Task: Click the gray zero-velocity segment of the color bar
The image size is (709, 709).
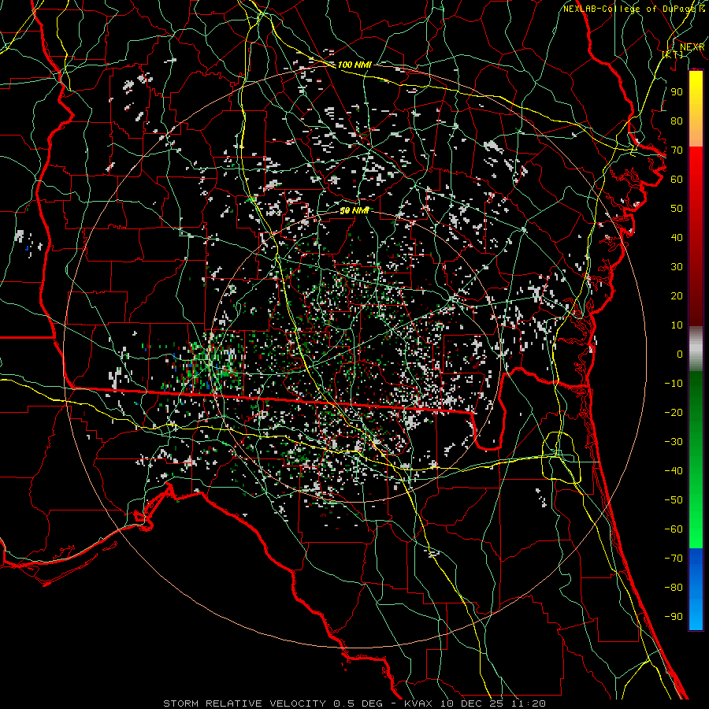Action: tap(696, 349)
